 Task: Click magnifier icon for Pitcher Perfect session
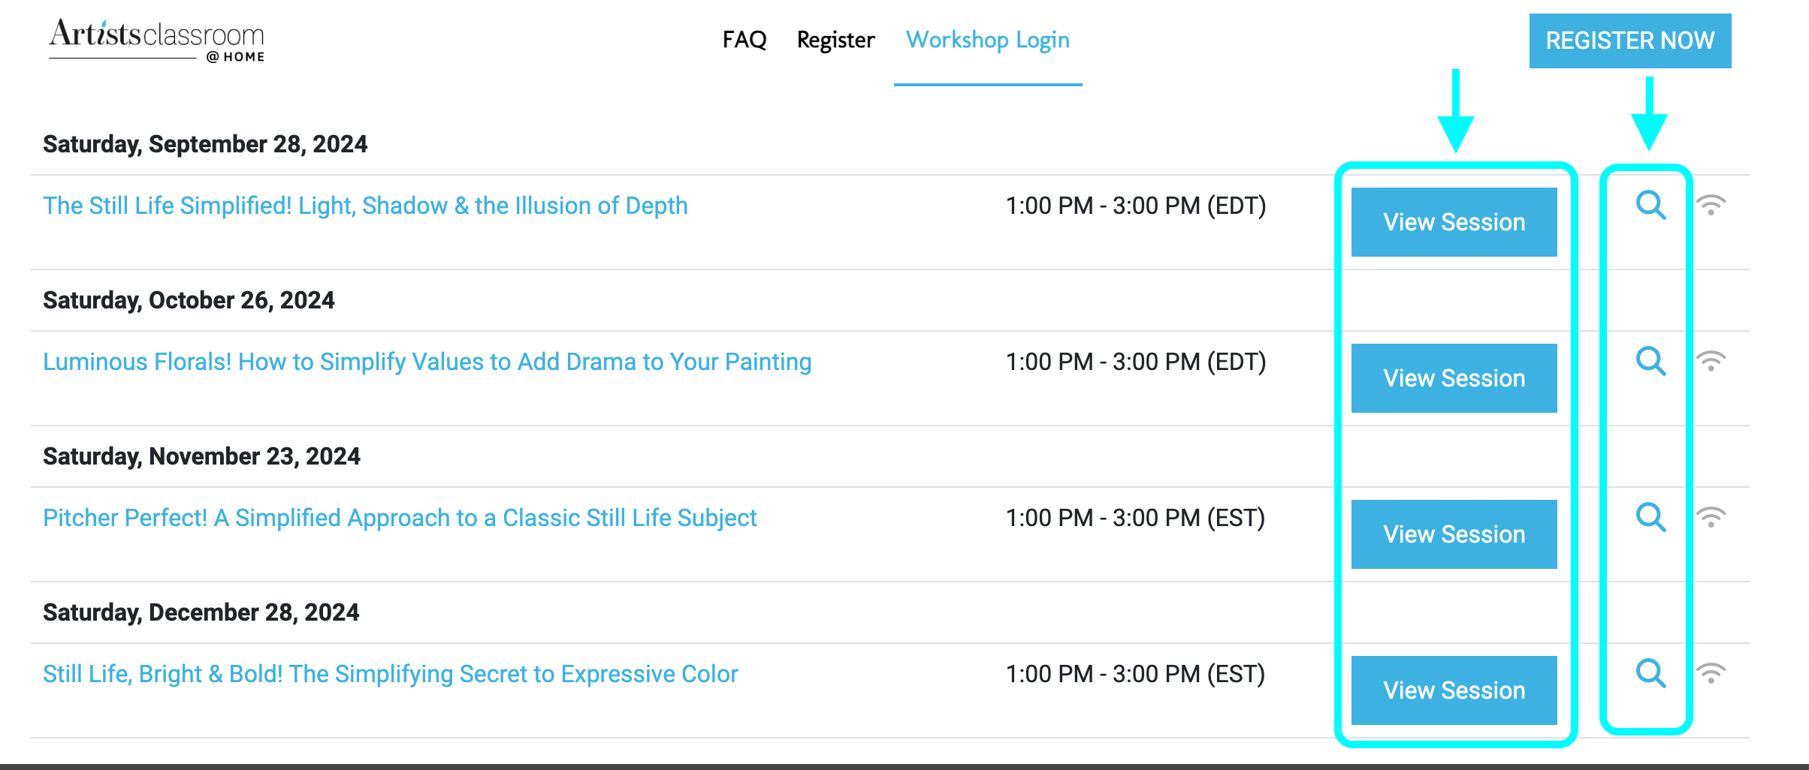pos(1650,517)
